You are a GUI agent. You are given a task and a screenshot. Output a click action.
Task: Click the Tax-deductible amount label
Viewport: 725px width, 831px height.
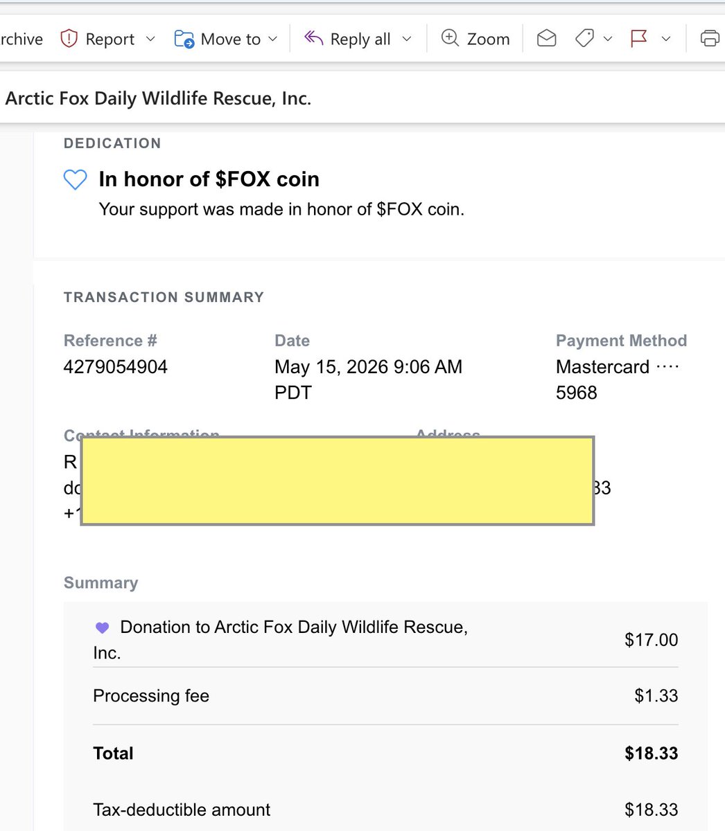182,810
